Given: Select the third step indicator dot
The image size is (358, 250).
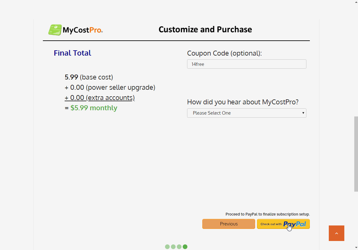Looking at the screenshot, I should [x=179, y=247].
